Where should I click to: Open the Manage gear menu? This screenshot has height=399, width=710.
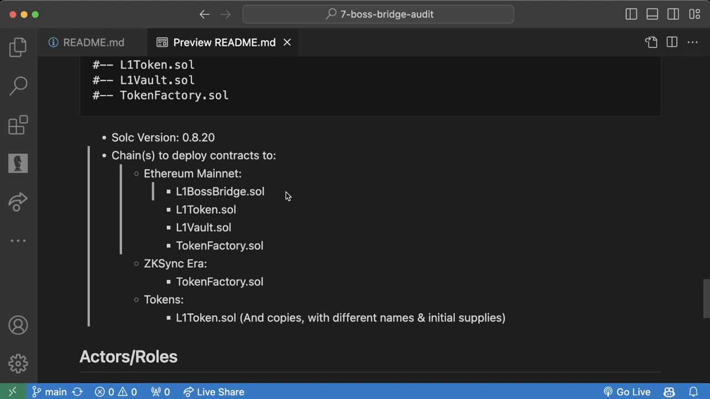[18, 364]
